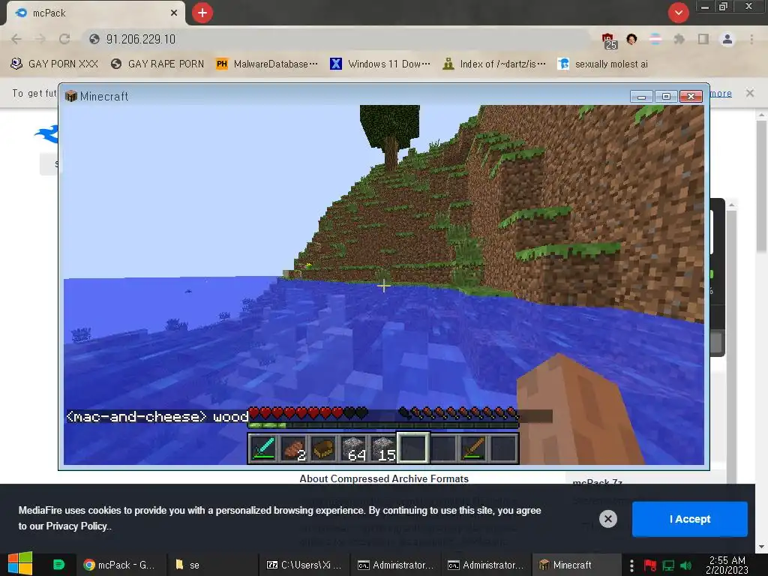Switch to Minecraft taskbar button
This screenshot has width=768, height=576.
coord(576,565)
